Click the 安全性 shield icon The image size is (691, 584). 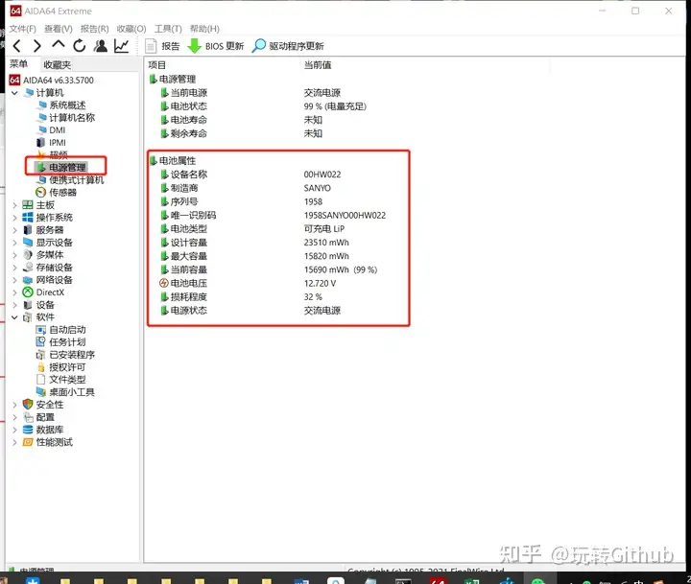point(28,405)
